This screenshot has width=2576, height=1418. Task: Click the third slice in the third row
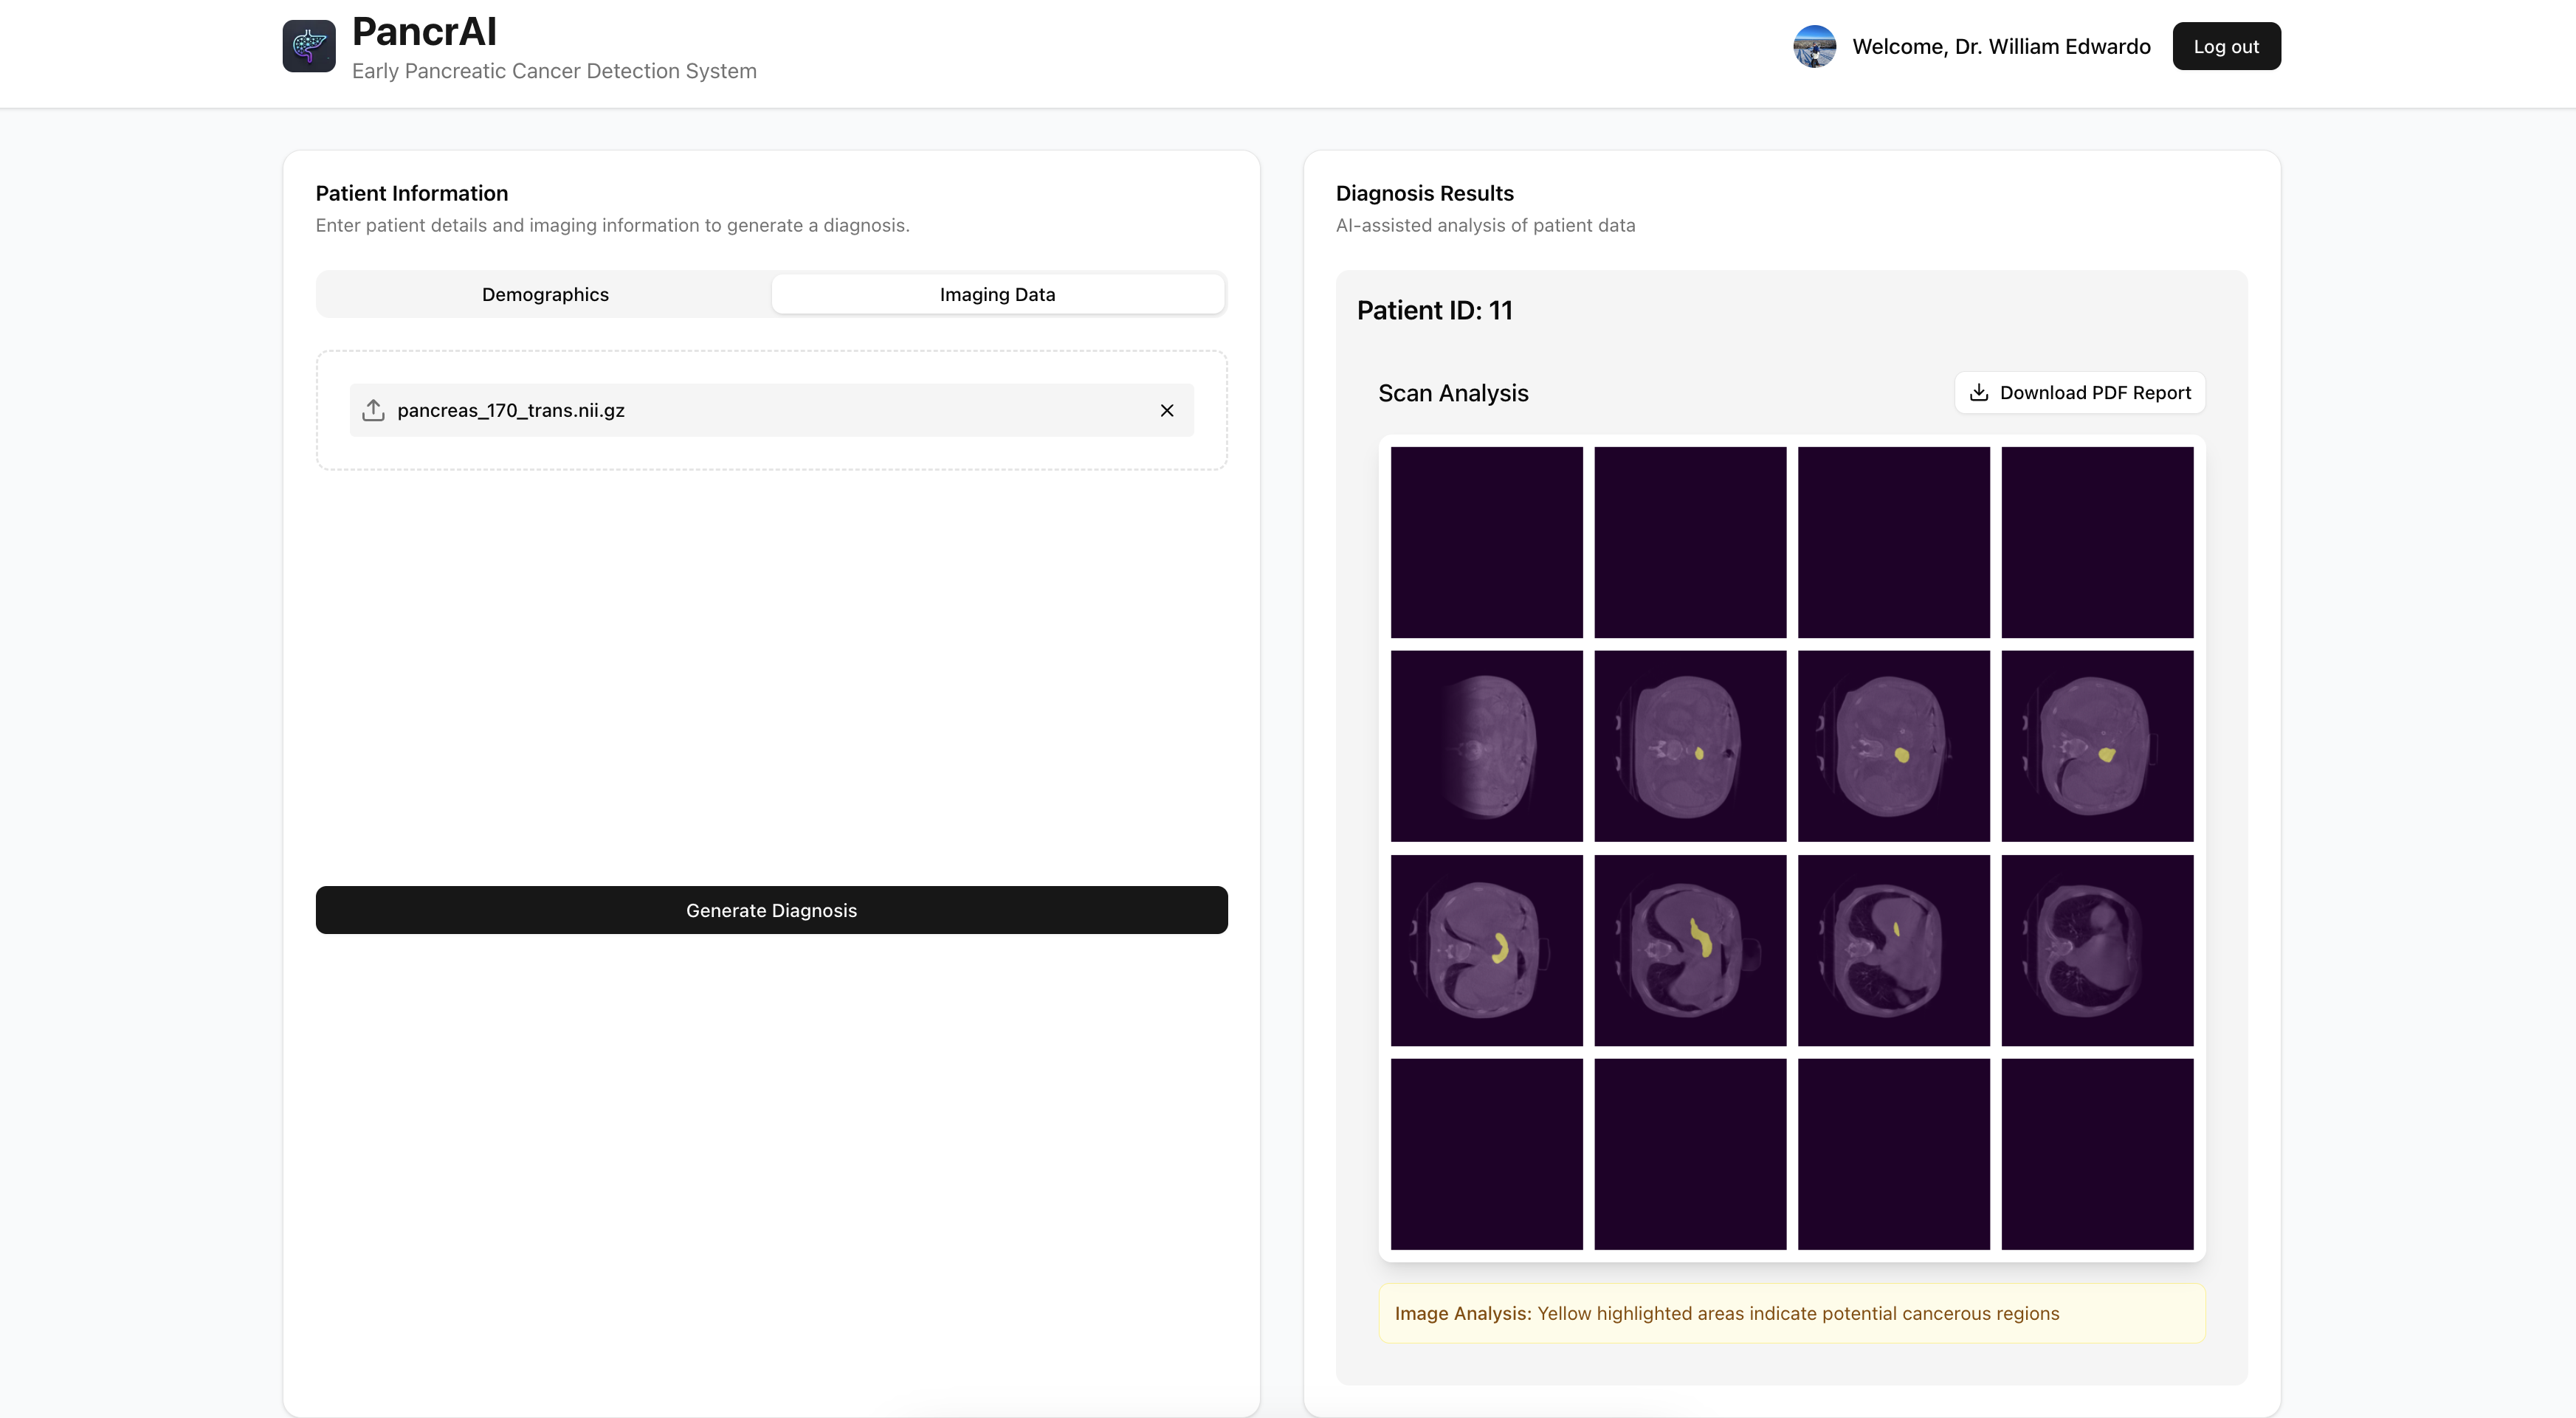[x=1893, y=950]
